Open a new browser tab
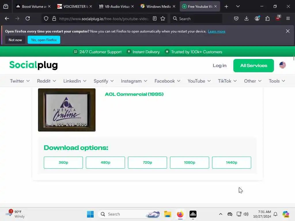This screenshot has width=295, height=221. 226,7
